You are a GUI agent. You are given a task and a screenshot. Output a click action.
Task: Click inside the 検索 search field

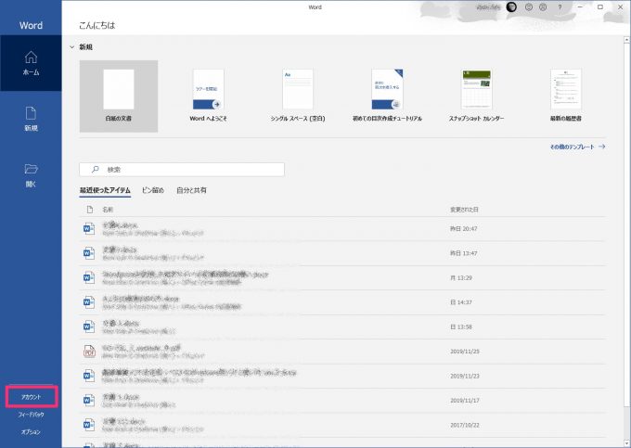(x=182, y=170)
